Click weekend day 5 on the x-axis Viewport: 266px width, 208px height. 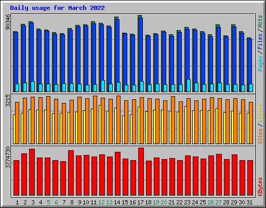point(48,202)
